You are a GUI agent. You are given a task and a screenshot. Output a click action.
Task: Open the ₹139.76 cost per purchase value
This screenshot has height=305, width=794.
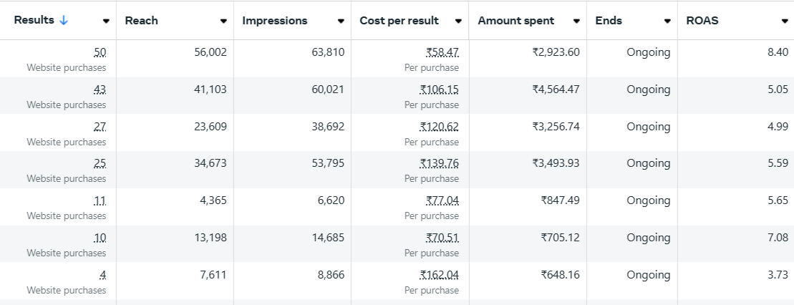440,163
